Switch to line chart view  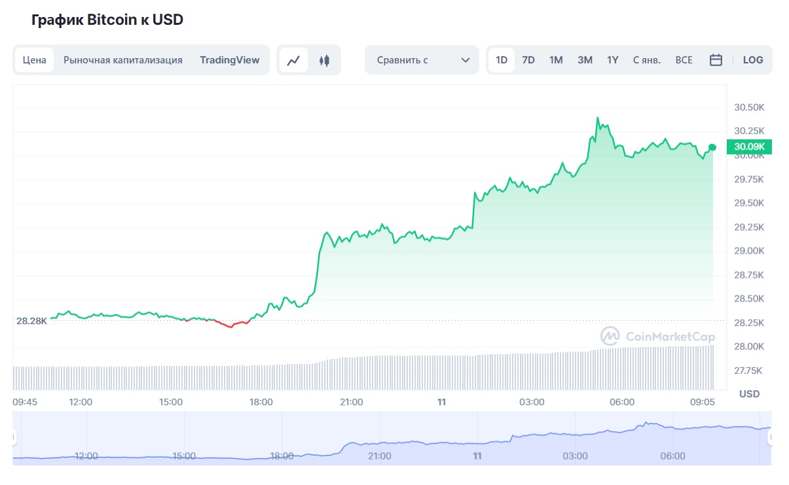click(293, 60)
